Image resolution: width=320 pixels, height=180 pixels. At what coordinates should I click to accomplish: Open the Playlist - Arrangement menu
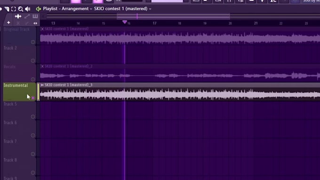tap(66, 9)
